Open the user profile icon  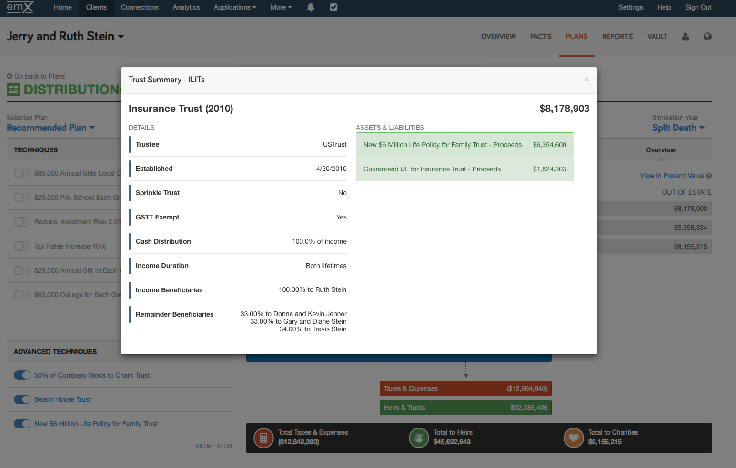(x=686, y=37)
